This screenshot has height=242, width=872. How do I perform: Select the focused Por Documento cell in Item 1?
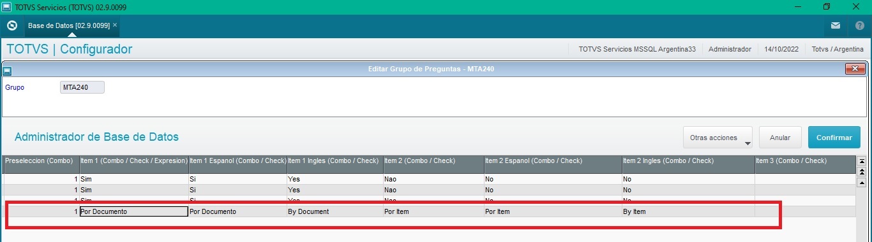pyautogui.click(x=133, y=211)
